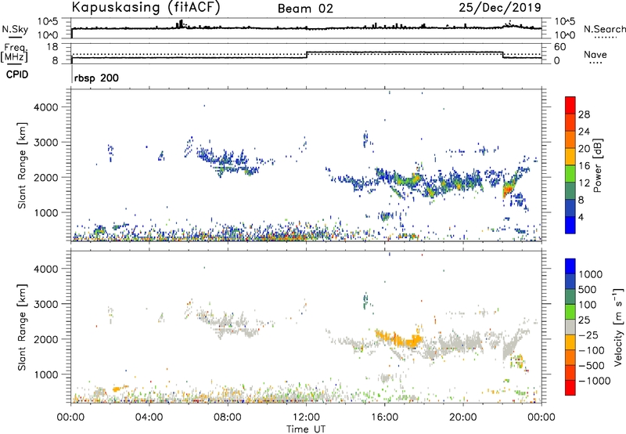Click the '60' Nave axis value
626x434 pixels.
559,47
